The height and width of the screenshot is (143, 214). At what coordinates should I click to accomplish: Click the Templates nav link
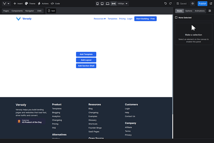112,19
